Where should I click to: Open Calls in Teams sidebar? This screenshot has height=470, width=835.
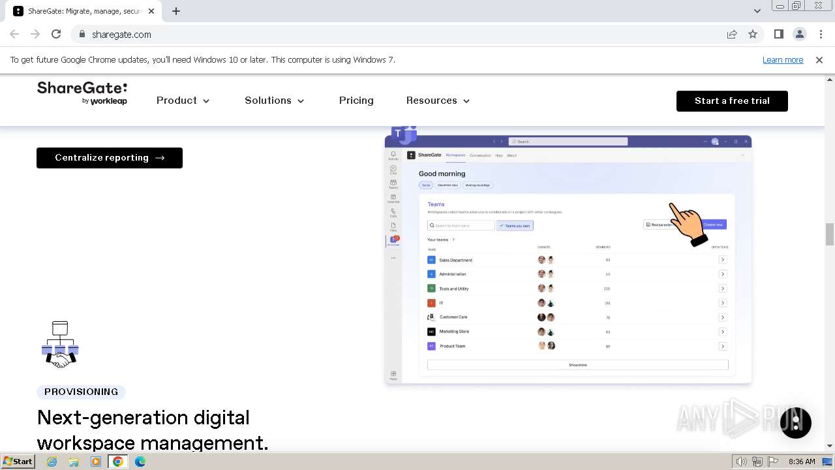coord(393,213)
